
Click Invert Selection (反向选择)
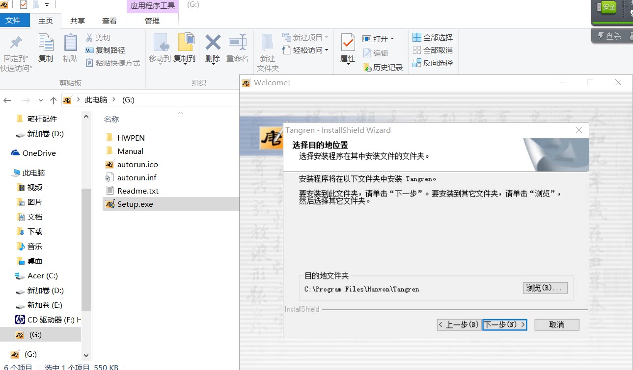(433, 63)
